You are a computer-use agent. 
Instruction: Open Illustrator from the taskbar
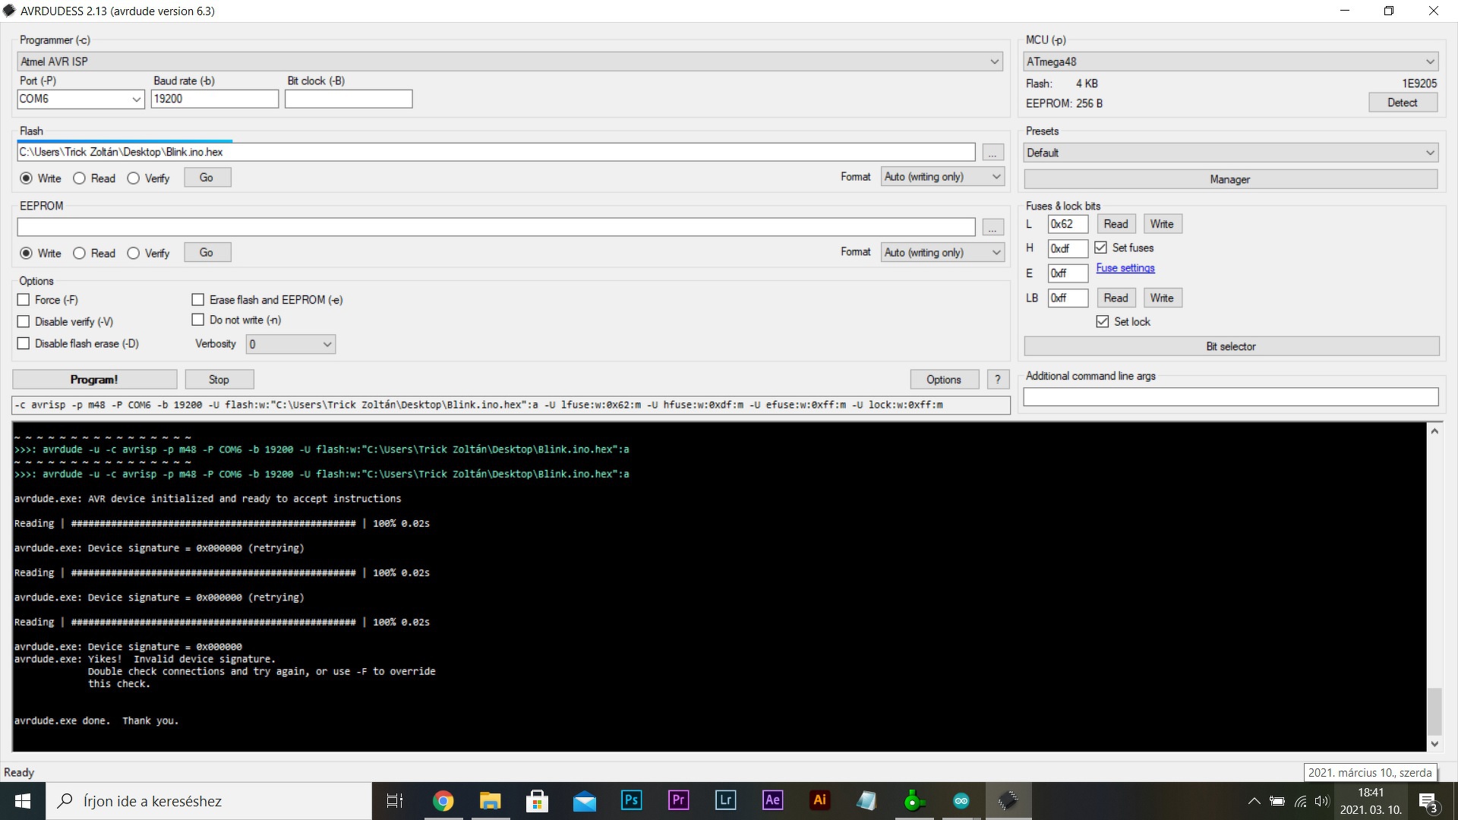819,800
